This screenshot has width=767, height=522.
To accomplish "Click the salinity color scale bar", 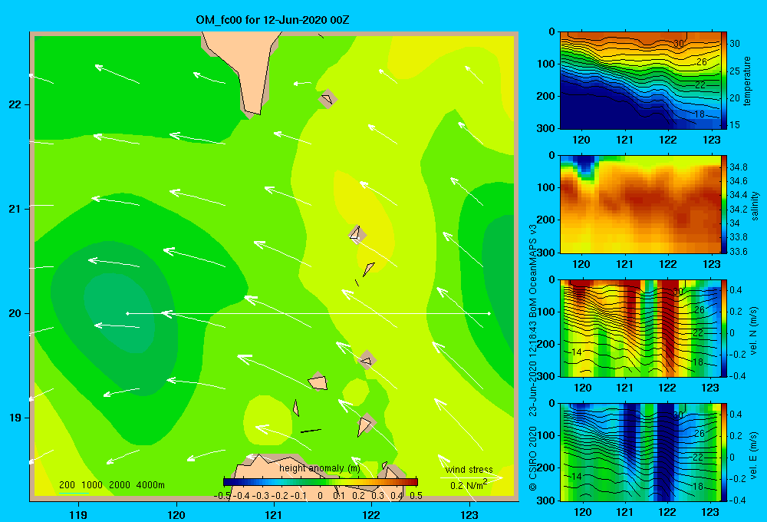I will click(724, 204).
